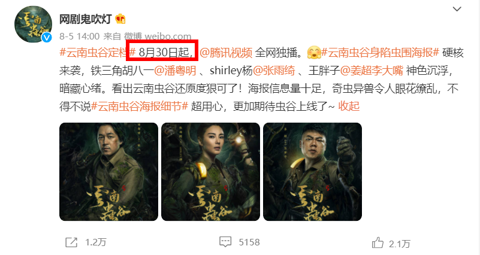
Task: Collapse the post with 收起 link
Action: click(x=349, y=107)
